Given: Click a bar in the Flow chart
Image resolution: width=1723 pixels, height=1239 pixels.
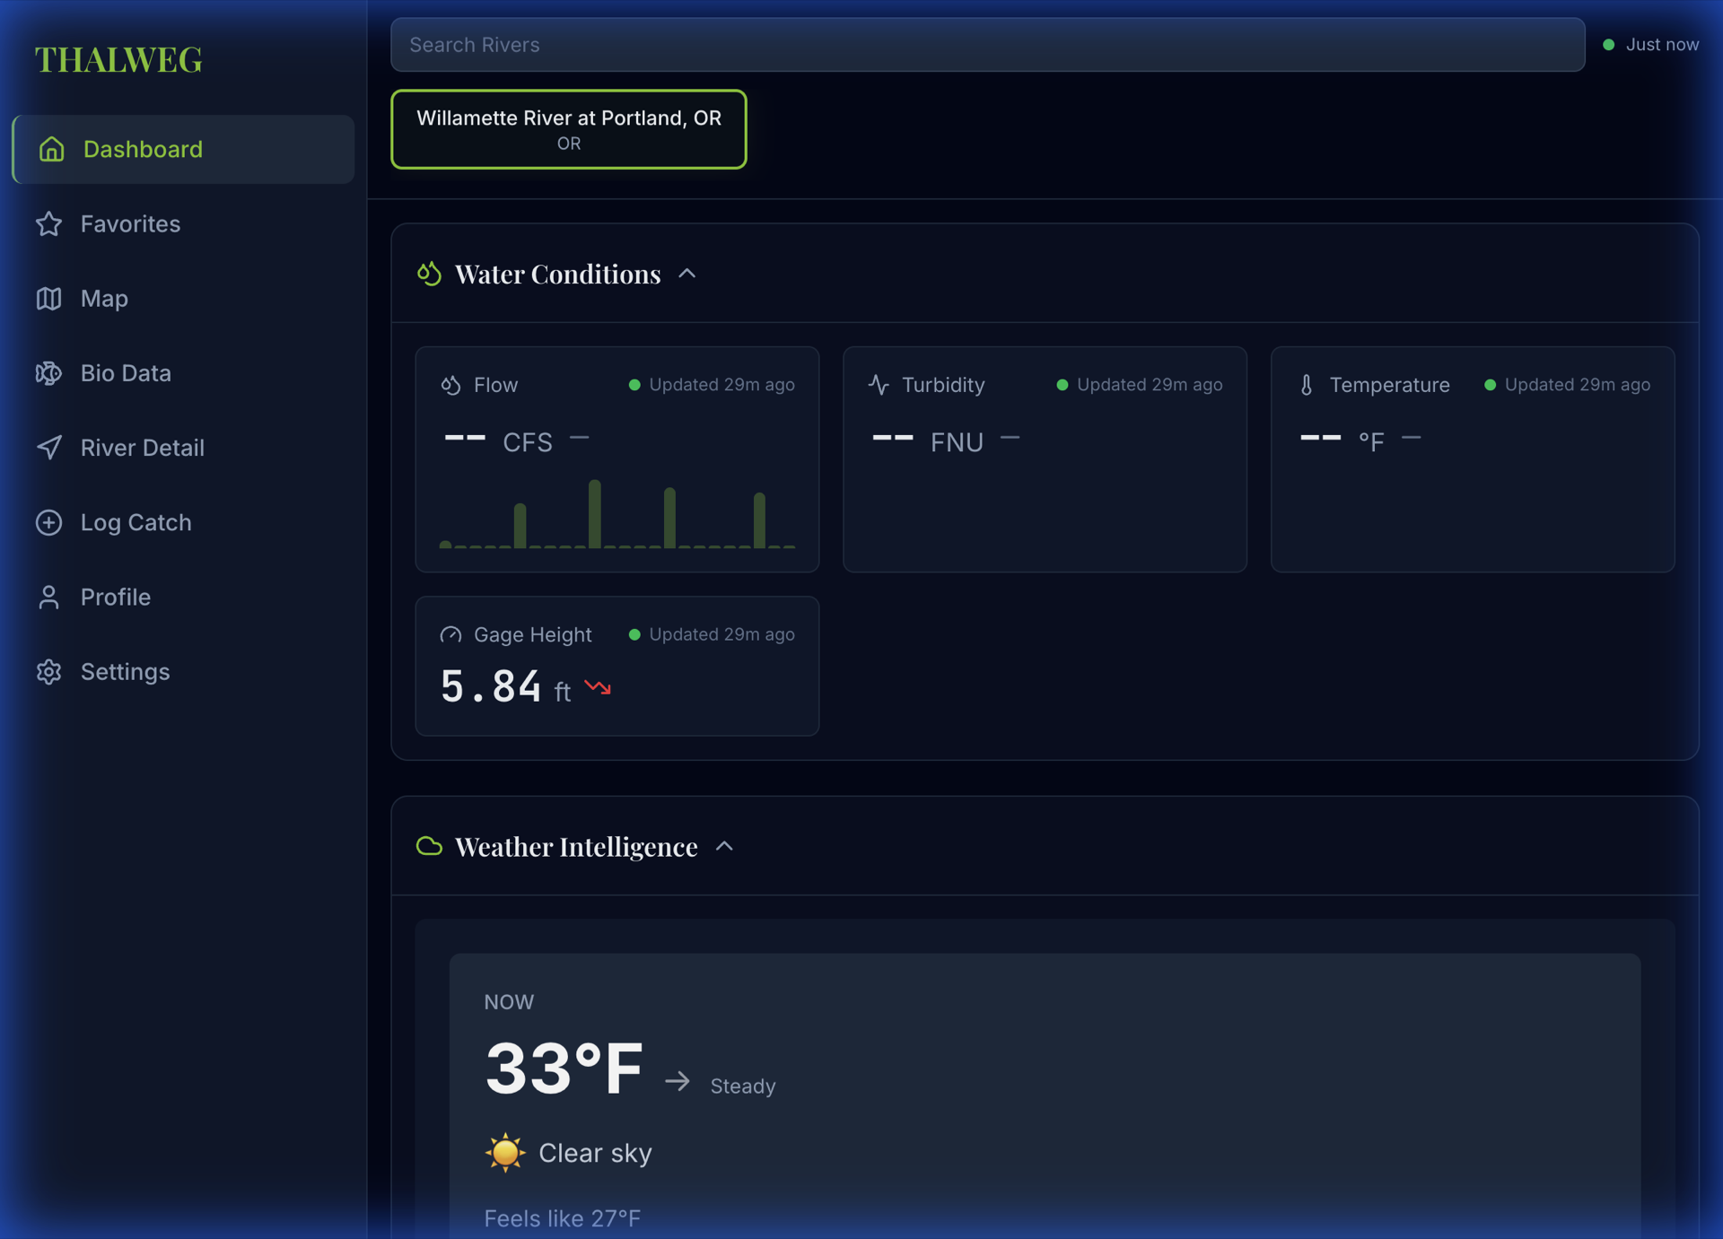Looking at the screenshot, I should click(x=593, y=516).
